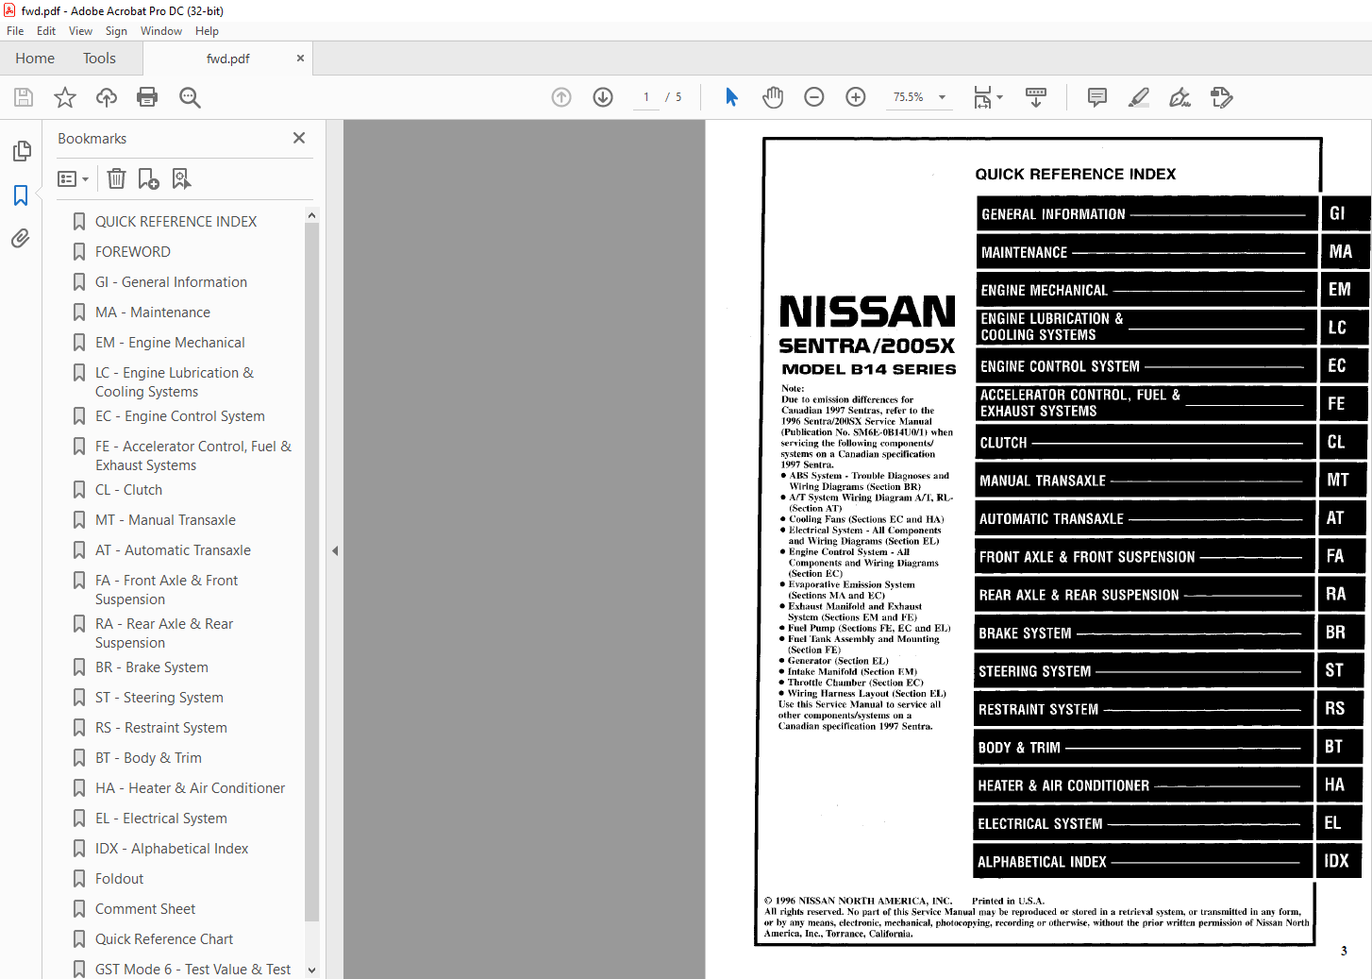Viewport: 1372px width, 979px height.
Task: Enable scrolling read mode icon
Action: pyautogui.click(x=1036, y=97)
